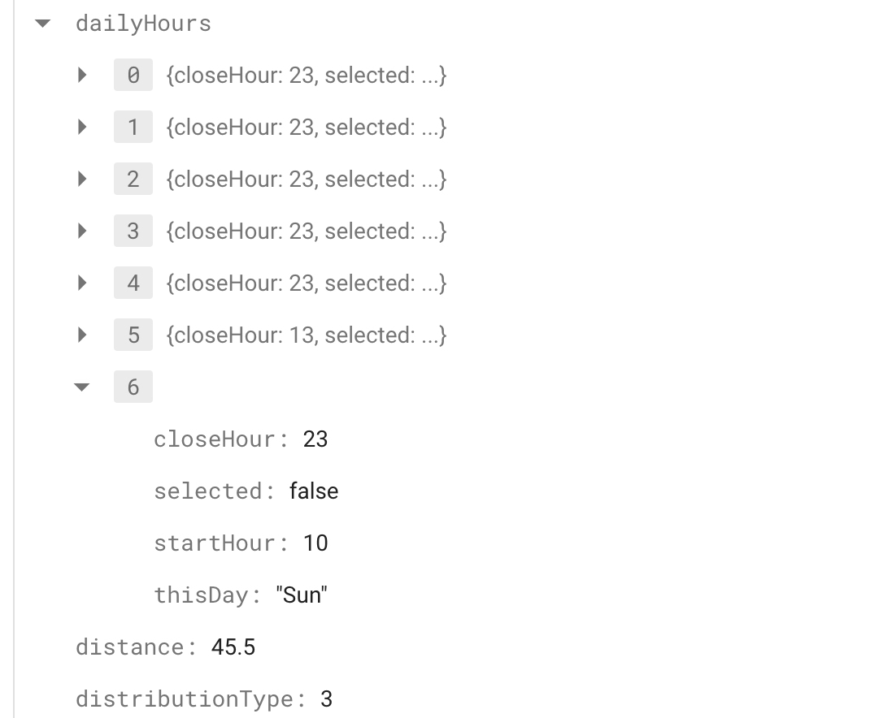The height and width of the screenshot is (718, 883).
Task: Click the thisDay value "Sun"
Action: coord(302,595)
